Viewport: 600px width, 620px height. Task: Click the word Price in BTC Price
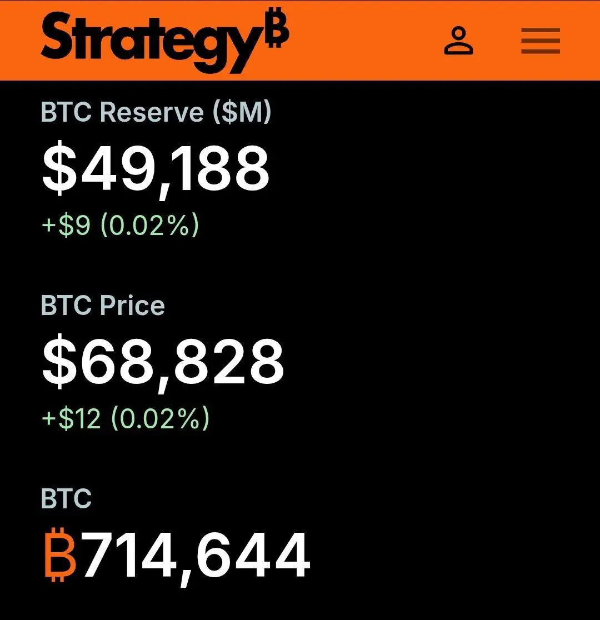pos(132,305)
